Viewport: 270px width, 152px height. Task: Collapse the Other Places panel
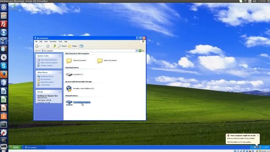[60, 72]
